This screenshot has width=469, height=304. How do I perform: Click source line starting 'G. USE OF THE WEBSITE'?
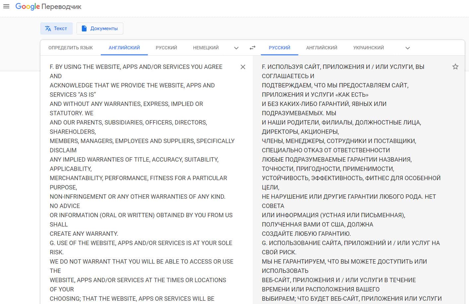coord(141,243)
